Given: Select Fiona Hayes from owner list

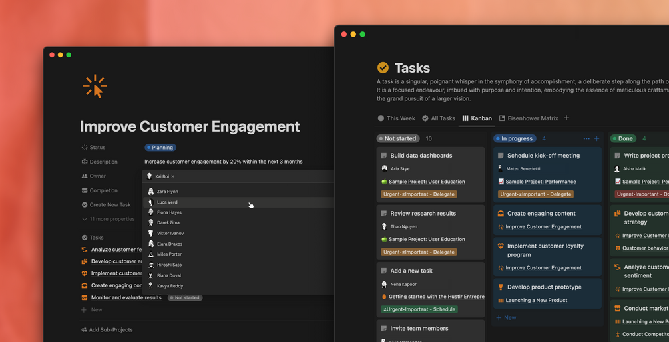Looking at the screenshot, I should click(238, 212).
